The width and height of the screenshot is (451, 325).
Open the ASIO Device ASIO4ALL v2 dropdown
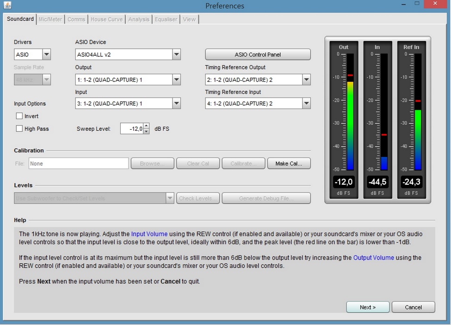point(176,54)
